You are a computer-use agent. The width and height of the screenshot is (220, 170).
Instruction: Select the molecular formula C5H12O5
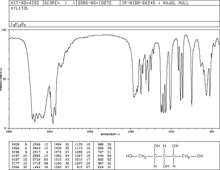(18, 24)
